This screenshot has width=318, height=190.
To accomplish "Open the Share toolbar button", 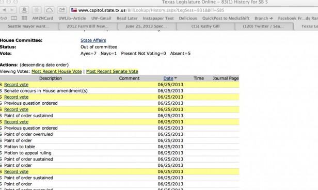I will tap(62, 10).
